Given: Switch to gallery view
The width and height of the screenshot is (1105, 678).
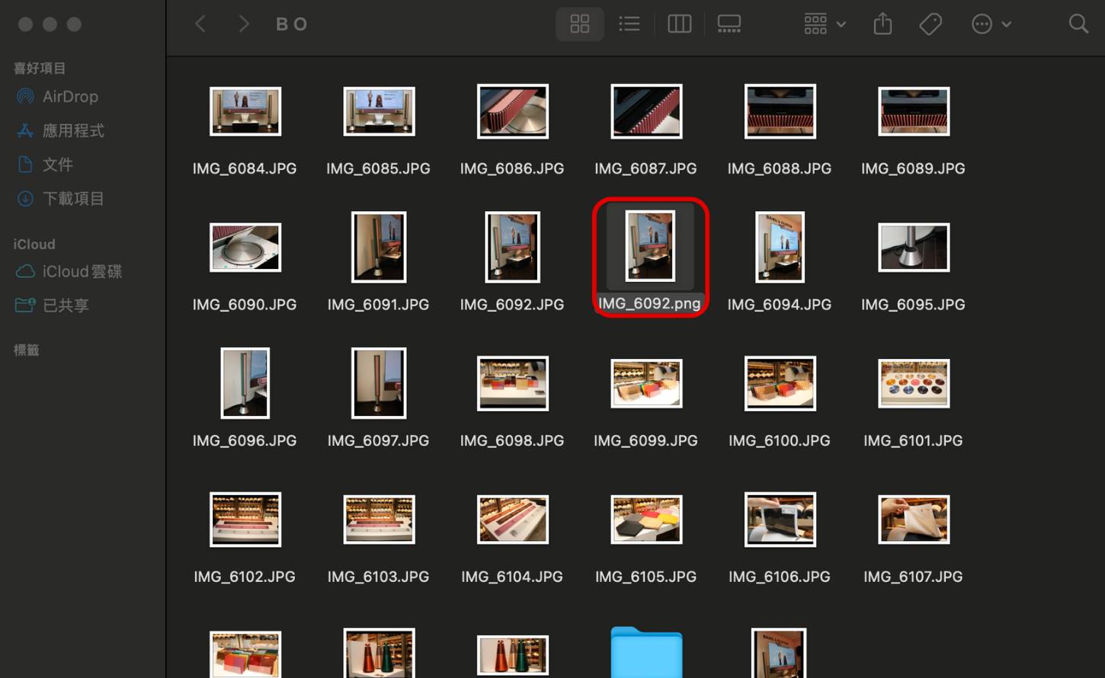Looking at the screenshot, I should [729, 24].
